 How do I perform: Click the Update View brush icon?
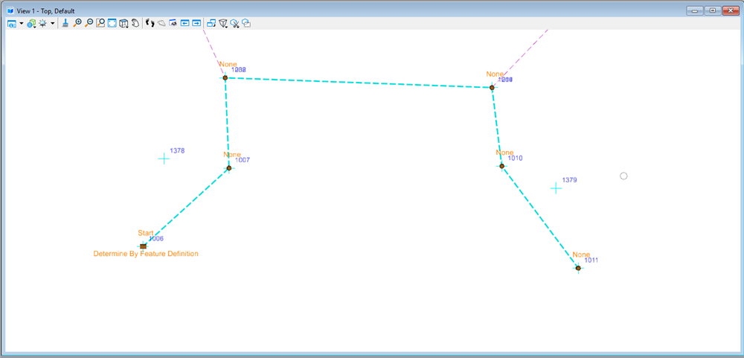pyautogui.click(x=65, y=23)
